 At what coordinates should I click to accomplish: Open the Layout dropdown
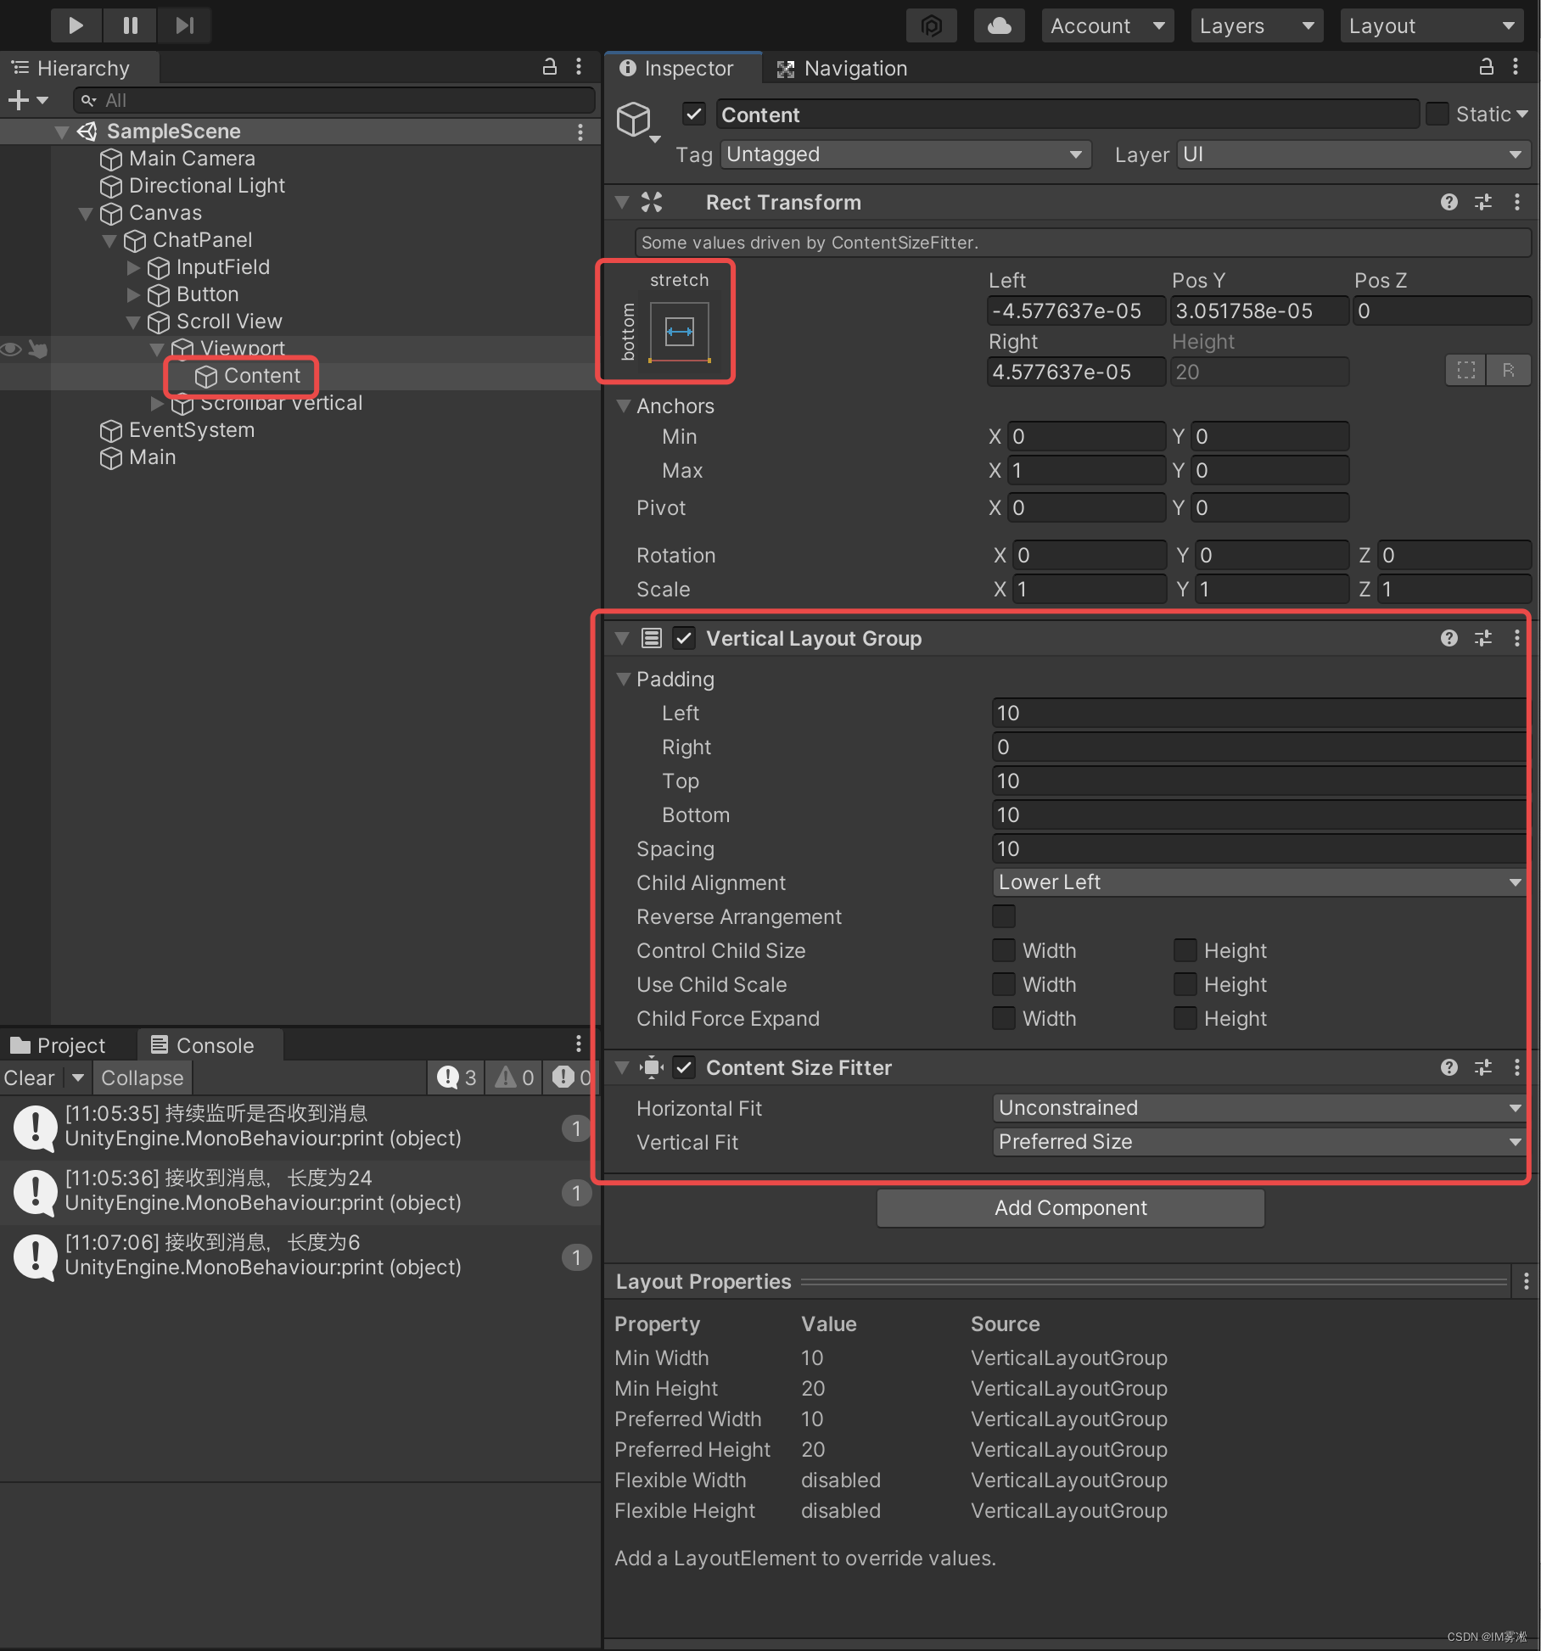click(1433, 25)
